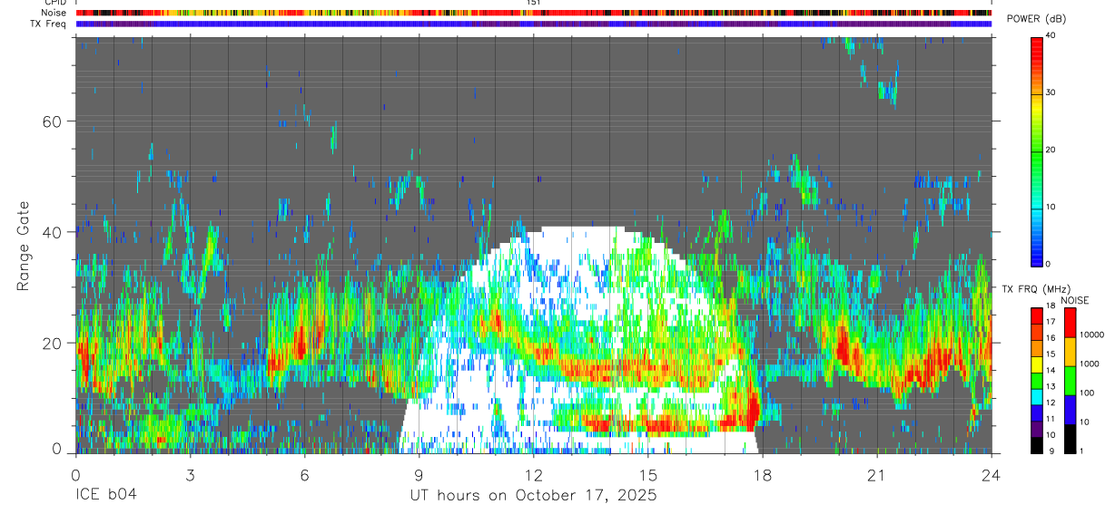Viewport: 1115px width, 514px height.
Task: Click the 'POWER (dB)' legend title
Action: [1036, 19]
